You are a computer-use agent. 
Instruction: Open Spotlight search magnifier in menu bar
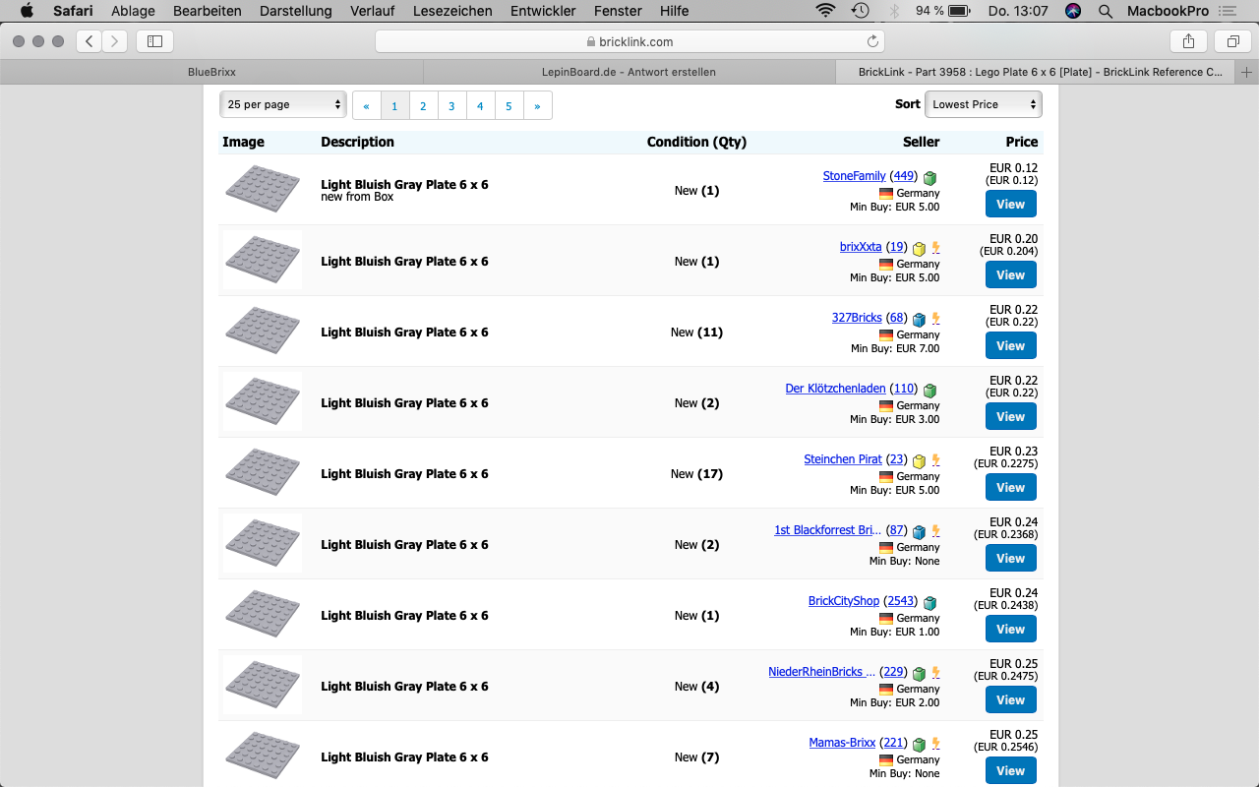pyautogui.click(x=1106, y=11)
